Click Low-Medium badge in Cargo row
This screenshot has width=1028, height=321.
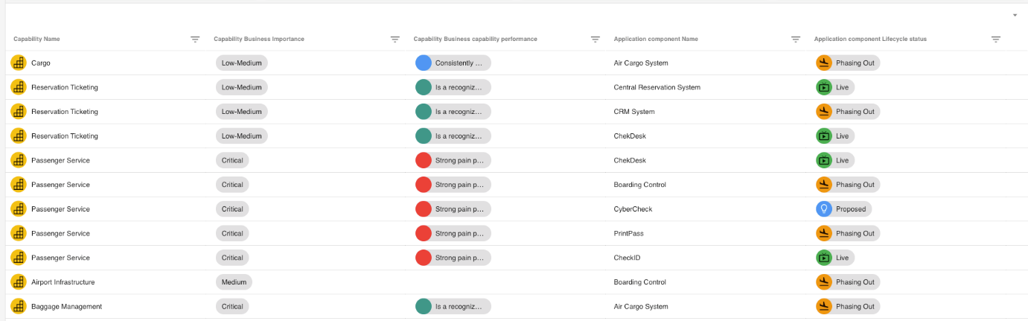click(242, 63)
